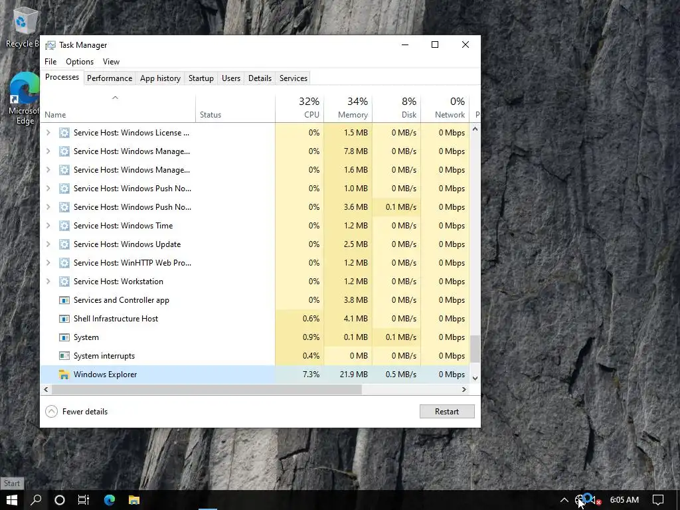The width and height of the screenshot is (680, 510).
Task: Sort processes by Status column header
Action: pos(236,108)
